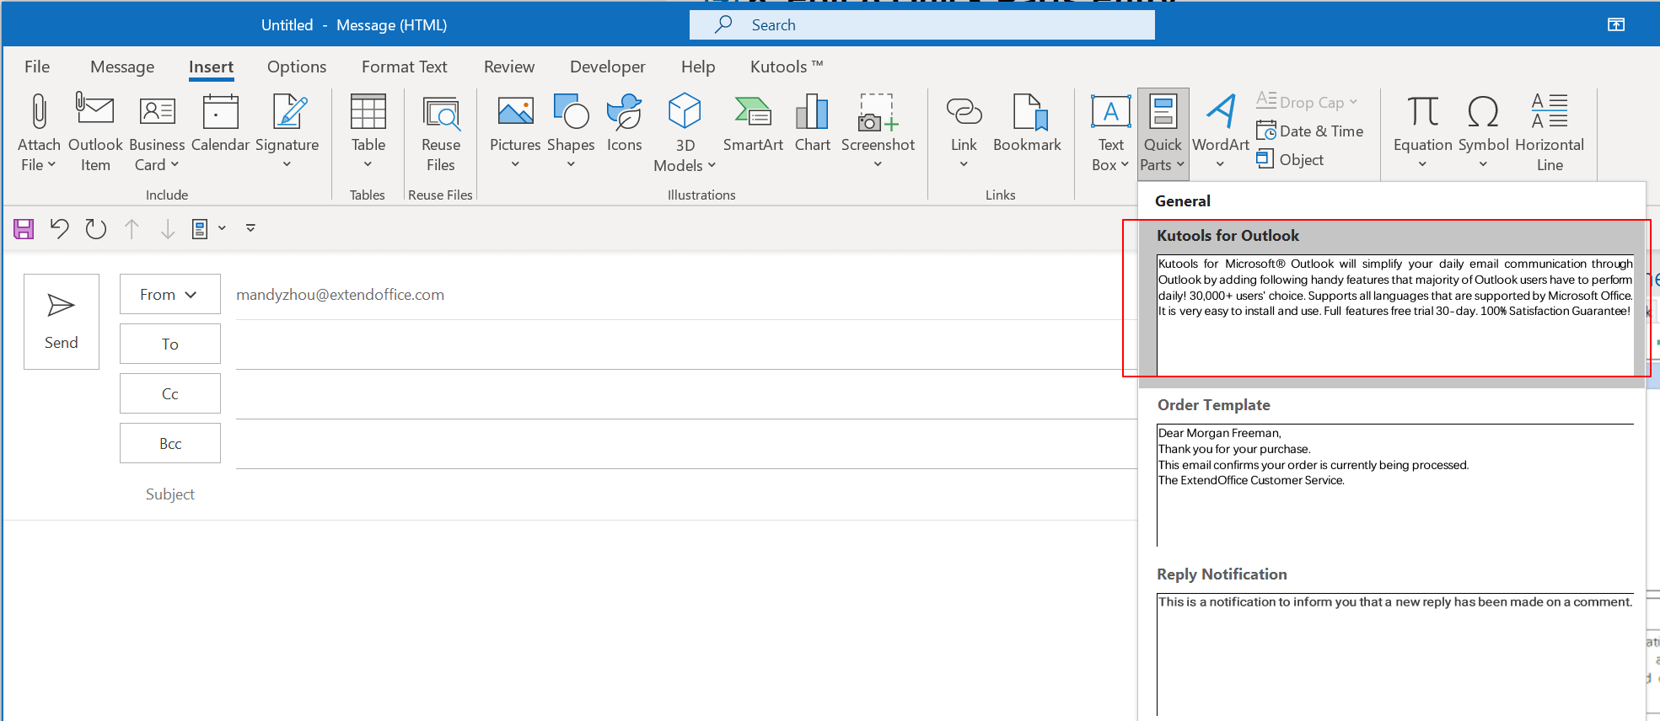
Task: Open Reuse Files
Action: (441, 132)
